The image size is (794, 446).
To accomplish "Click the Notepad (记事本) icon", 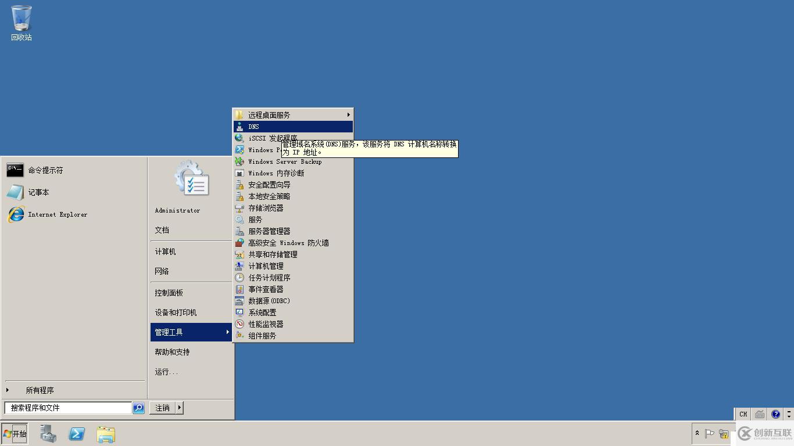I will pos(15,192).
